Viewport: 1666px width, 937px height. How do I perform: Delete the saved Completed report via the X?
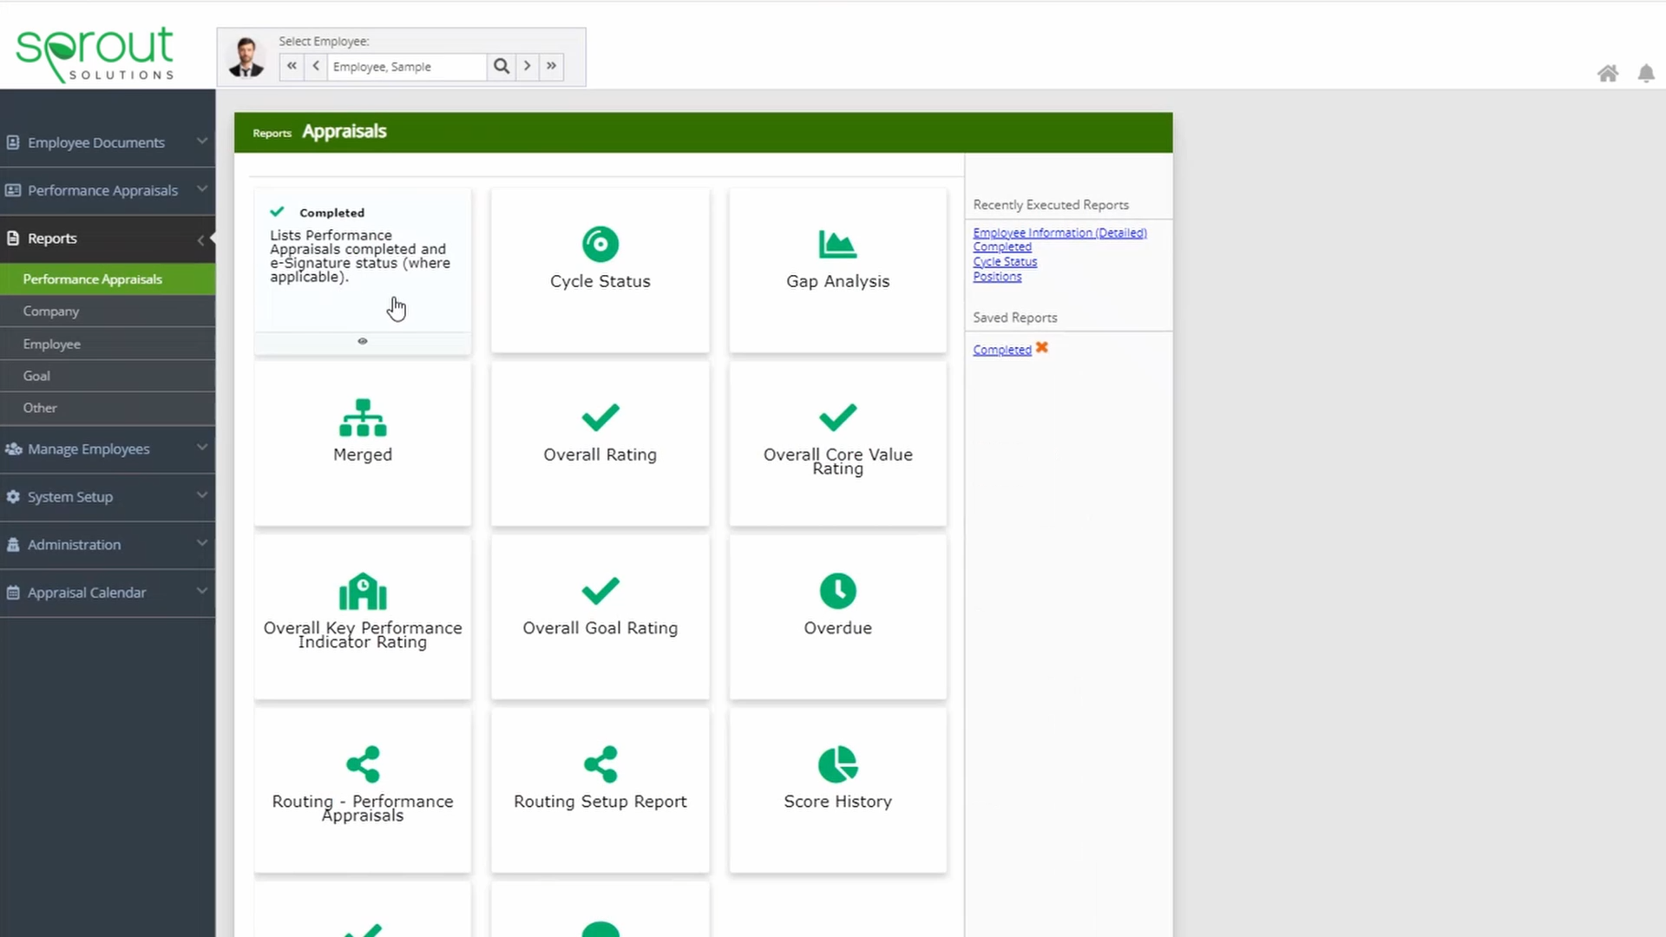coord(1041,348)
